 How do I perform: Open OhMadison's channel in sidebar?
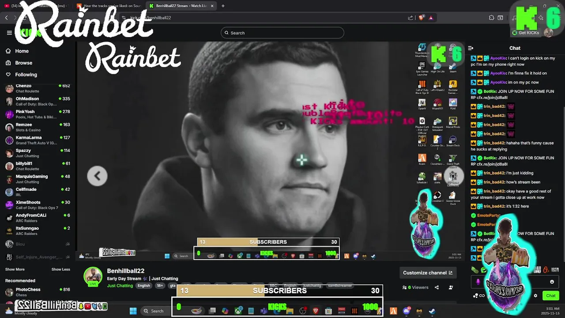pyautogui.click(x=38, y=101)
